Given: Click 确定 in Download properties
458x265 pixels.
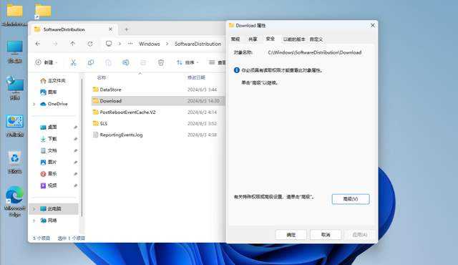Looking at the screenshot, I should [x=291, y=235].
